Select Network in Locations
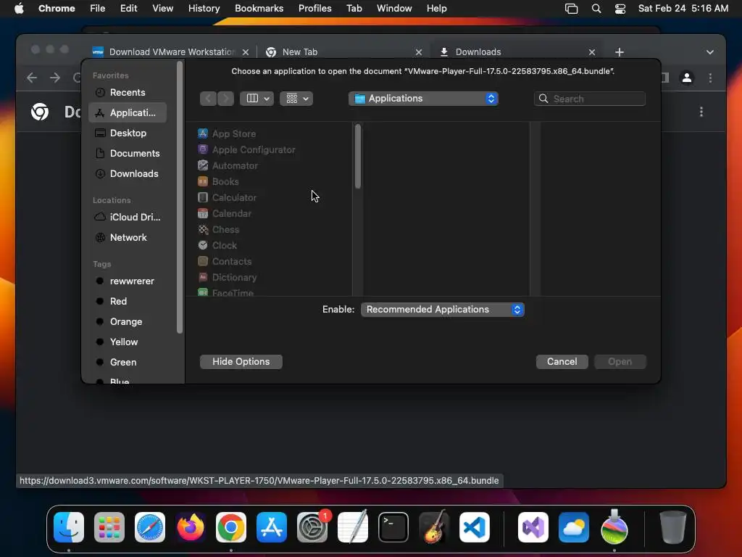The width and height of the screenshot is (742, 557). (128, 237)
